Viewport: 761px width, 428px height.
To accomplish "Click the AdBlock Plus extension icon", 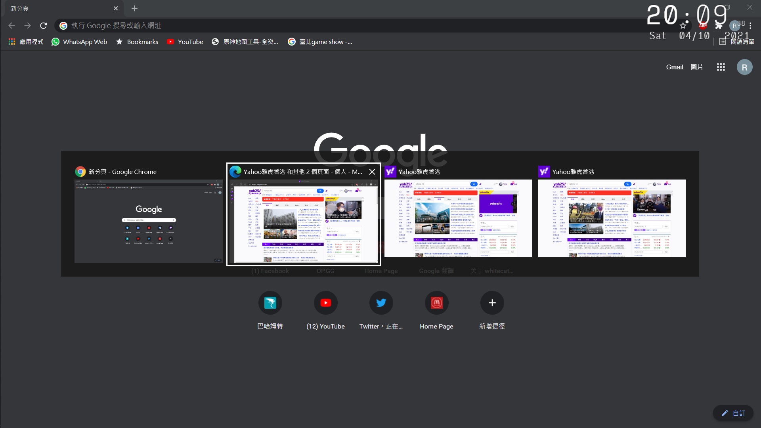I will 703,25.
